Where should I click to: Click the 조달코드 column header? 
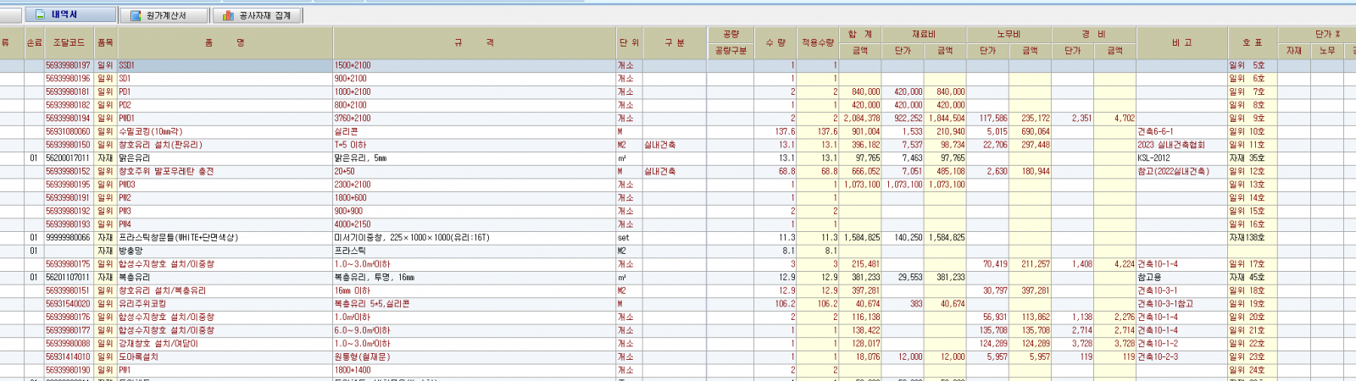click(x=69, y=42)
